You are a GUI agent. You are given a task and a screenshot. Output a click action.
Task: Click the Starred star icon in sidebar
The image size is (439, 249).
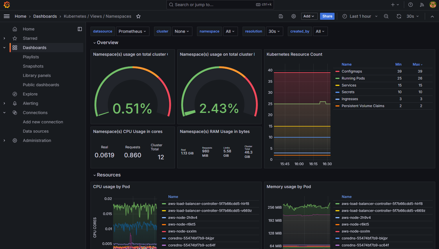pyautogui.click(x=15, y=38)
